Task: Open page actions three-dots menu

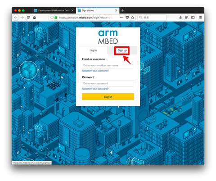Action: coord(121,18)
